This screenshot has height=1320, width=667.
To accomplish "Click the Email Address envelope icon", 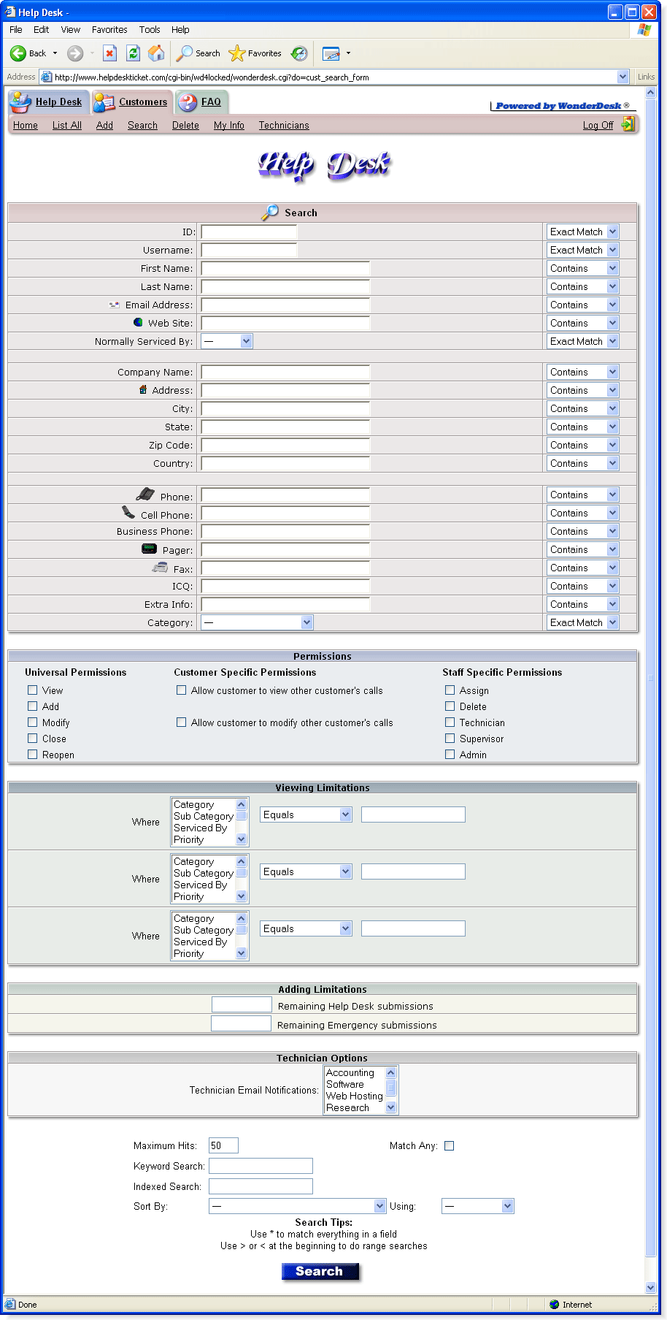I will (114, 305).
